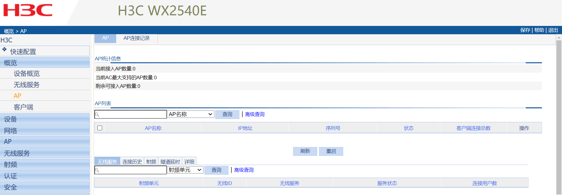
Task: Open the AP名称 search type dropdown
Action: (x=190, y=114)
